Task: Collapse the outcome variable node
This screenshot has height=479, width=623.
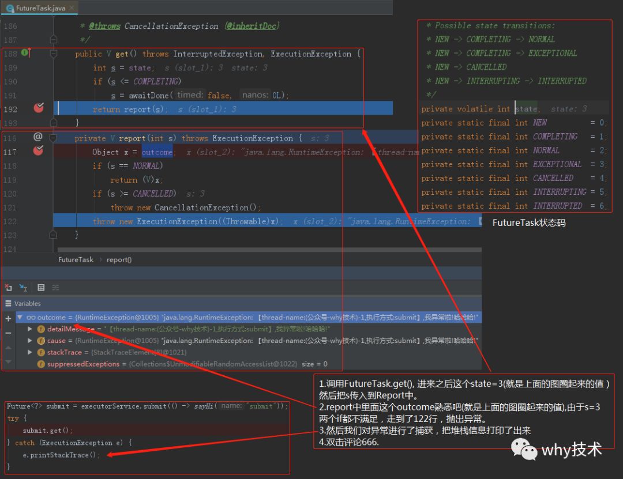Action: 20,317
